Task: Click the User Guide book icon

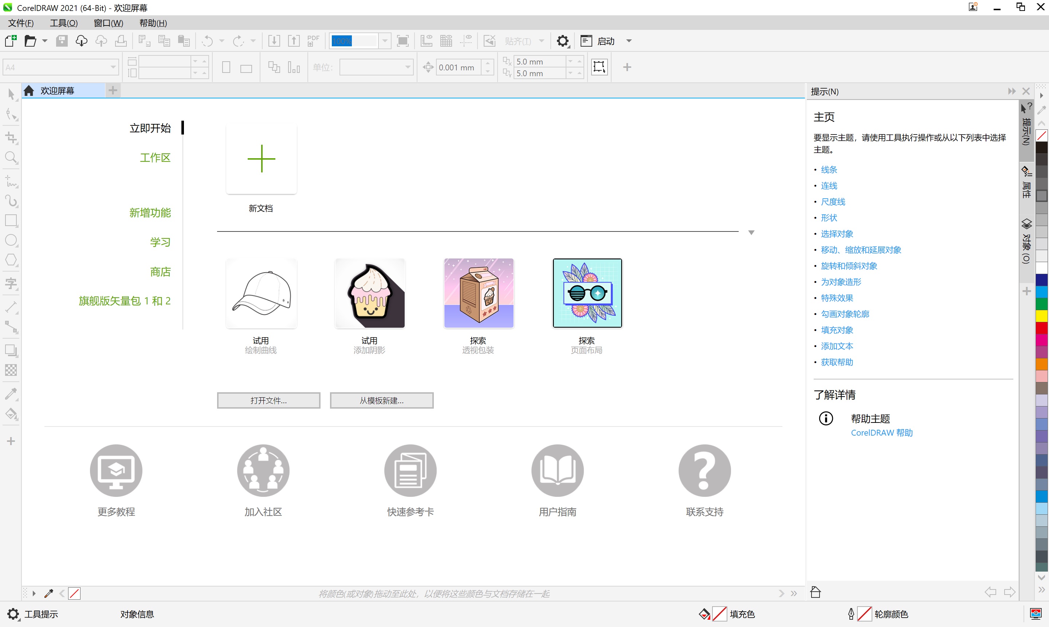Action: tap(557, 470)
